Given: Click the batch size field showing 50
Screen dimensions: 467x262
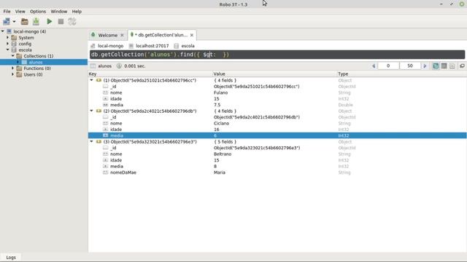Looking at the screenshot, I should (x=410, y=65).
